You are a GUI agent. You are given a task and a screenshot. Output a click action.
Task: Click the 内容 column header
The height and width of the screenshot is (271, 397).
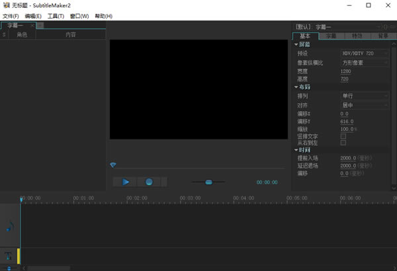[x=70, y=34]
